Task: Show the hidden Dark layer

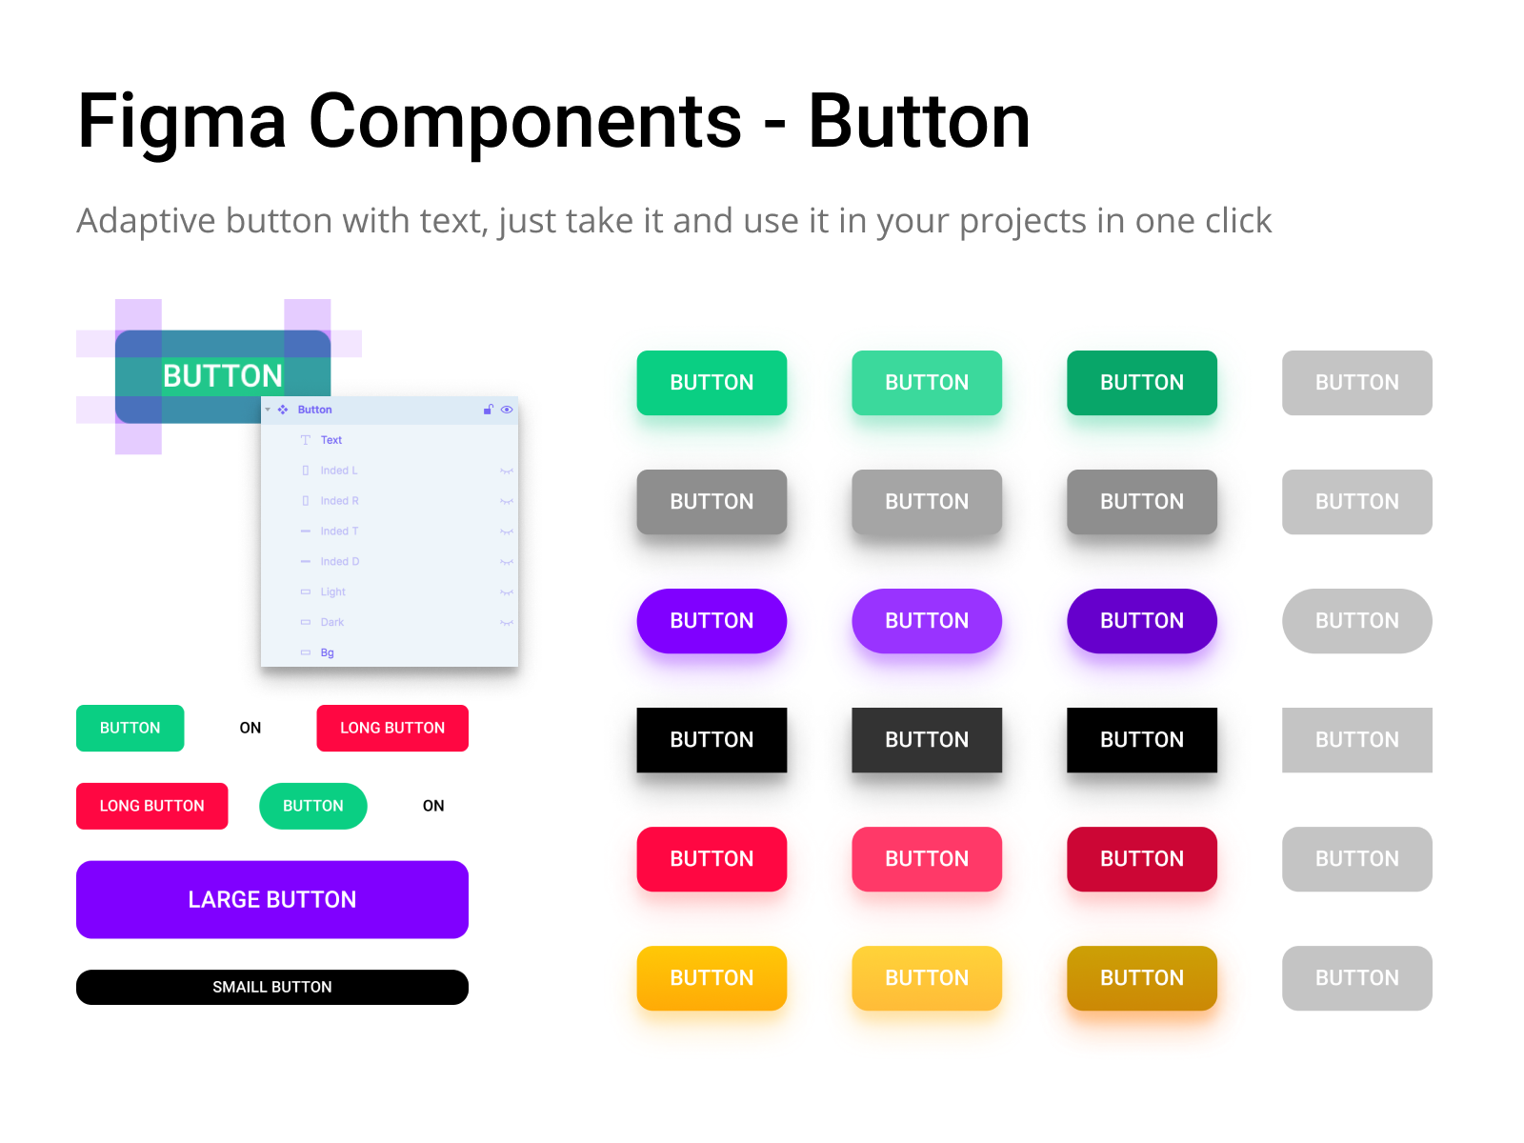Action: click(x=506, y=622)
